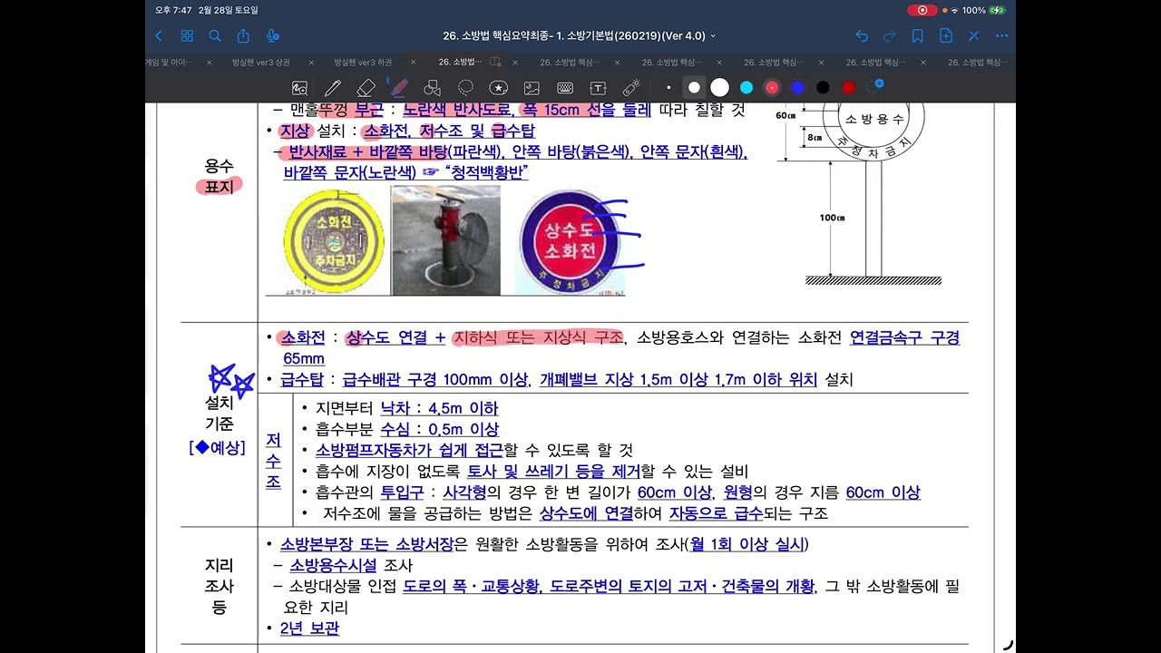Tap the red fire hydrant photo
The width and height of the screenshot is (1161, 653).
(445, 240)
